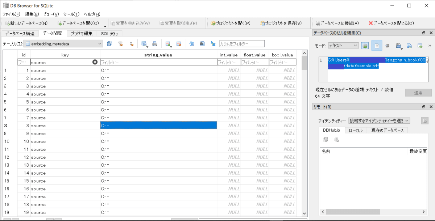Expand the cell editor toolbar overflow chevron

430,46
